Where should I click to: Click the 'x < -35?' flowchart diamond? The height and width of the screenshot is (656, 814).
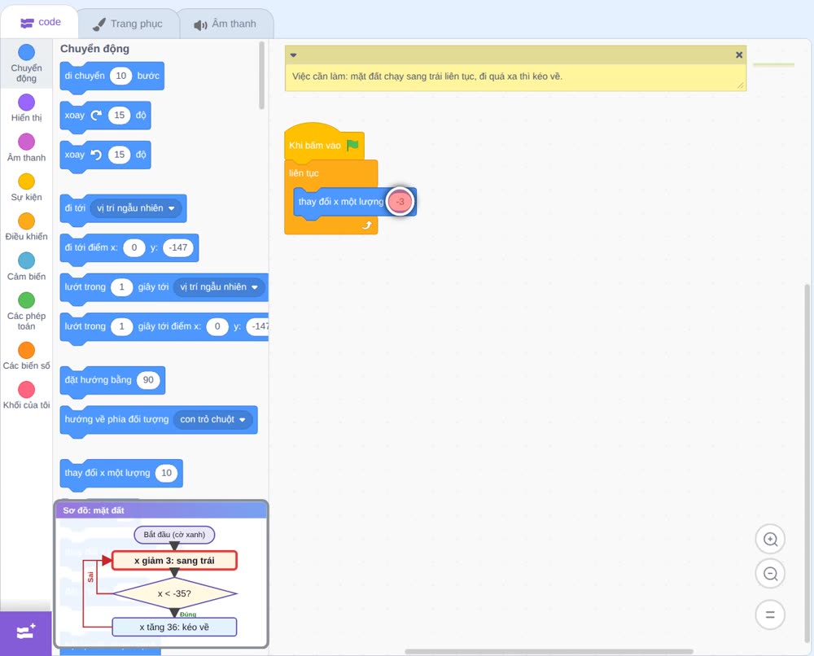174,593
